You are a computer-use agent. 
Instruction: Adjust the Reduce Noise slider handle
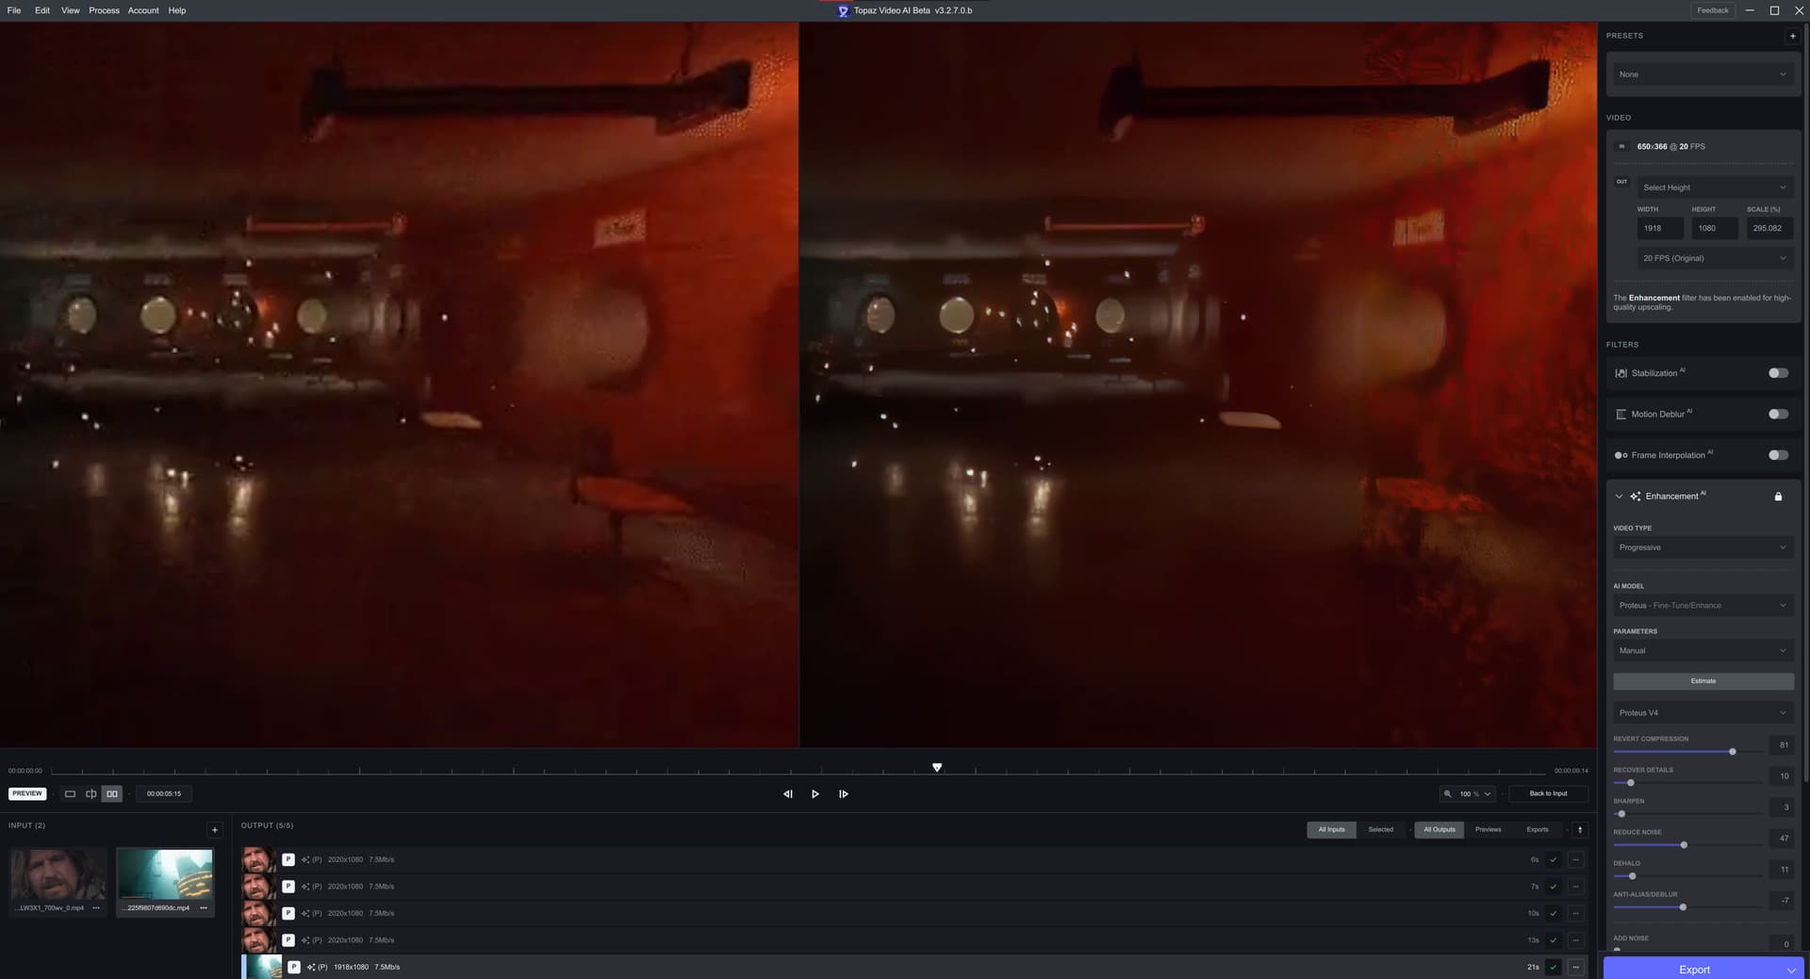(x=1684, y=844)
